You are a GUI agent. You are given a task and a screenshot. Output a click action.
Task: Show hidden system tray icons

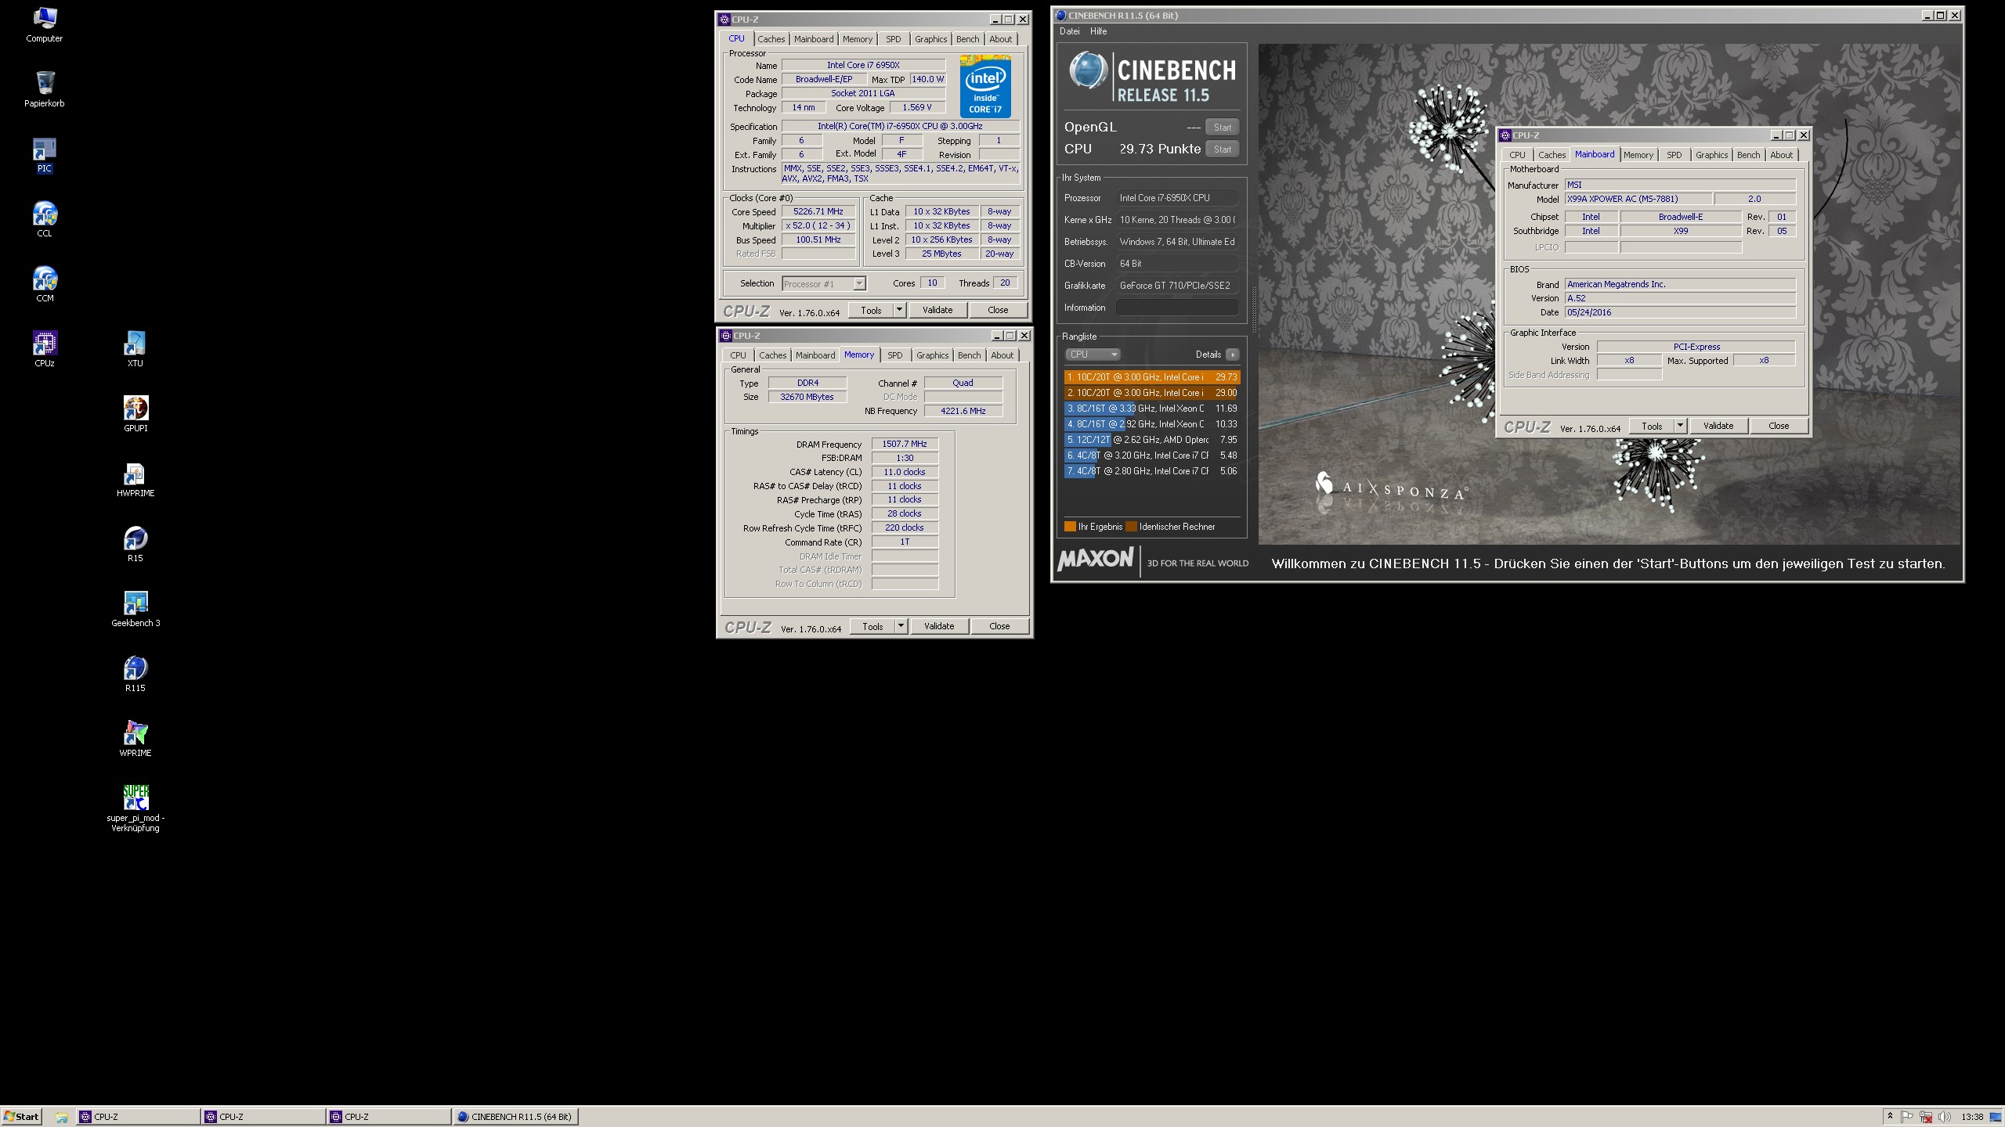[x=1890, y=1117]
